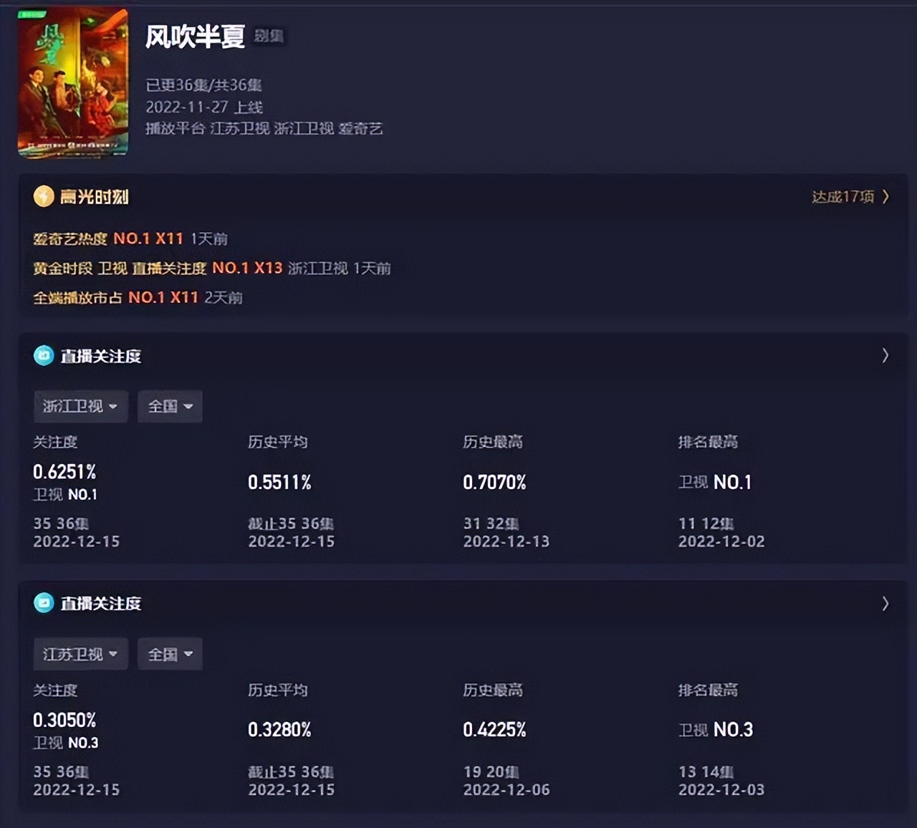Click the 剧集 badge next to the title

tap(269, 37)
